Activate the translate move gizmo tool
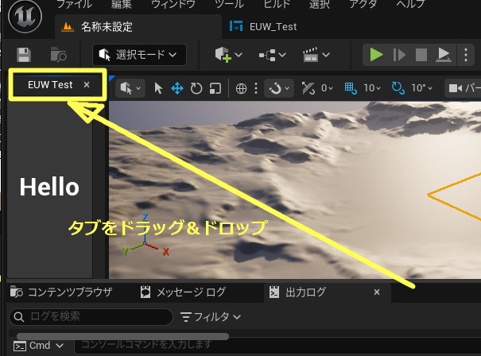The width and height of the screenshot is (481, 356). tap(177, 88)
